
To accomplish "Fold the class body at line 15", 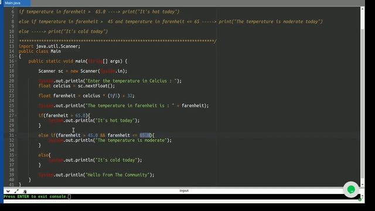I will click(16, 56).
